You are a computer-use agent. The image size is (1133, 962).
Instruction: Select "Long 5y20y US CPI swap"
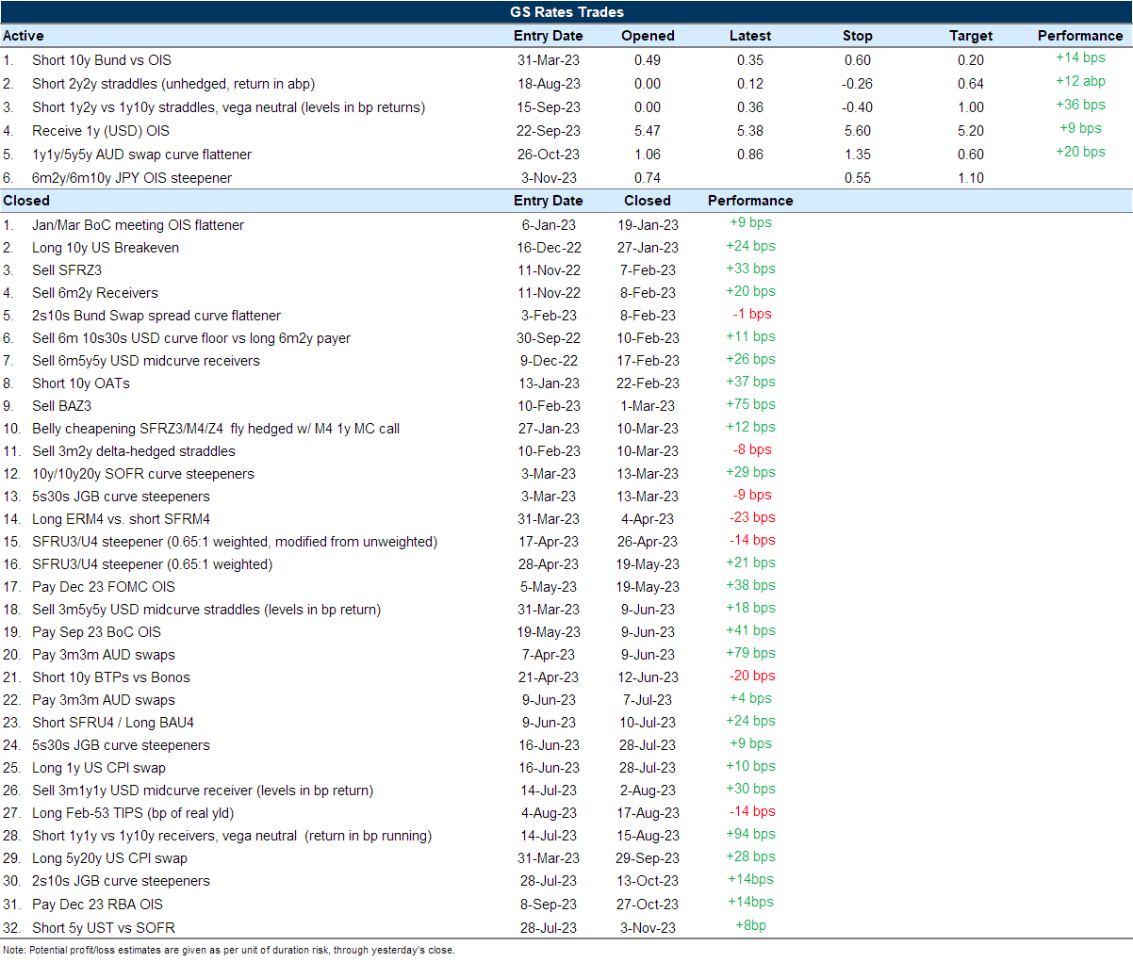coord(110,858)
